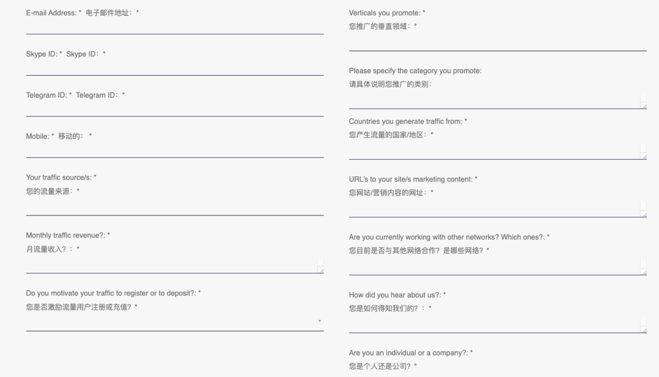Click the E-mail Address input field
659x377 pixels.
coord(175,27)
